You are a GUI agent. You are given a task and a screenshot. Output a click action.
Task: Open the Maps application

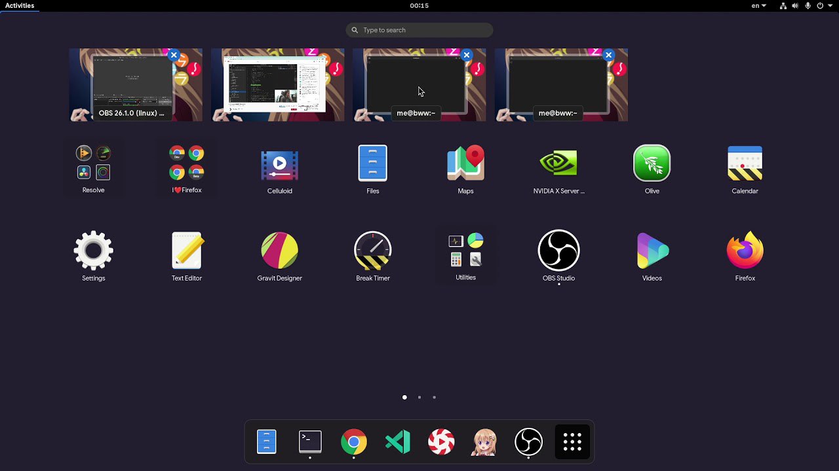coord(465,168)
